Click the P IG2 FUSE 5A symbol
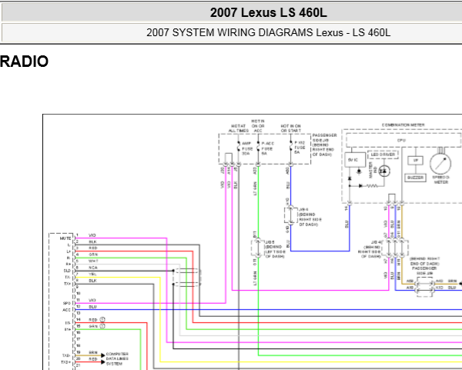 291,147
